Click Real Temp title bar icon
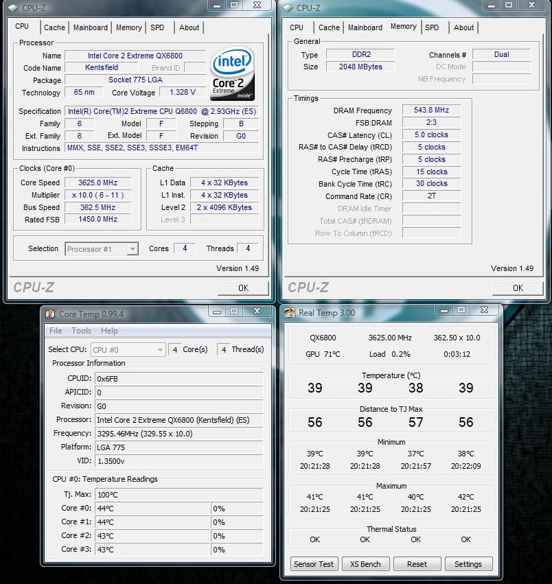This screenshot has width=552, height=584. pos(290,313)
